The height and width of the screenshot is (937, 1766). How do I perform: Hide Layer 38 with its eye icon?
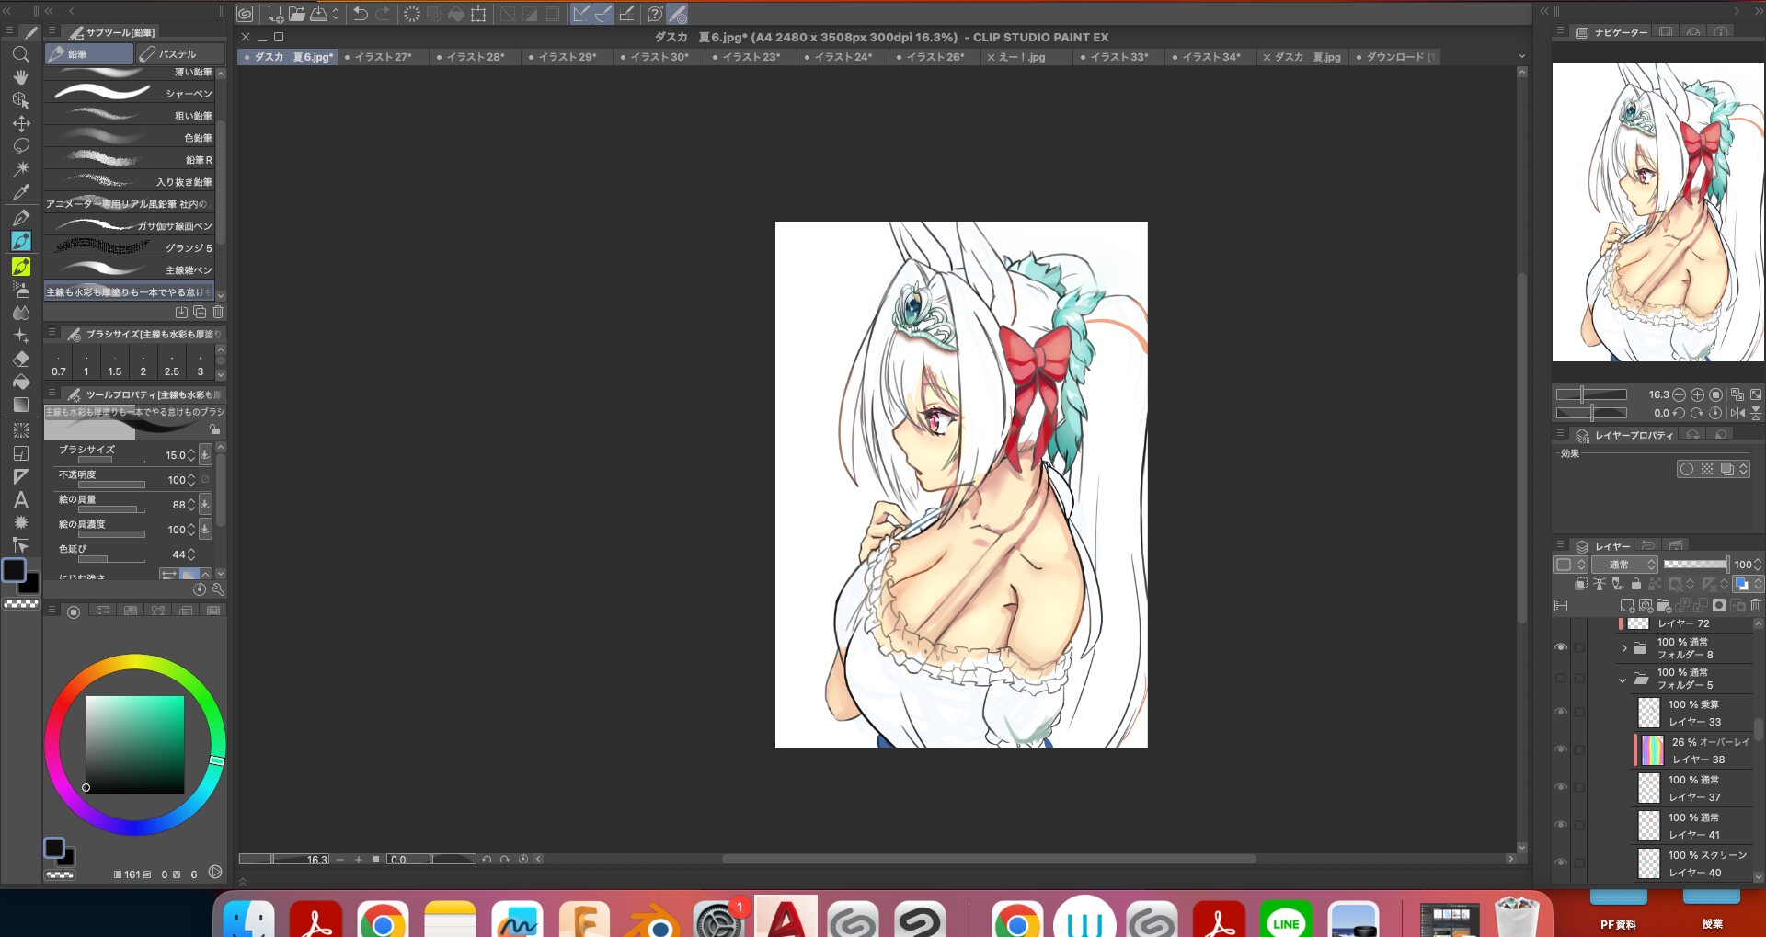click(x=1561, y=749)
